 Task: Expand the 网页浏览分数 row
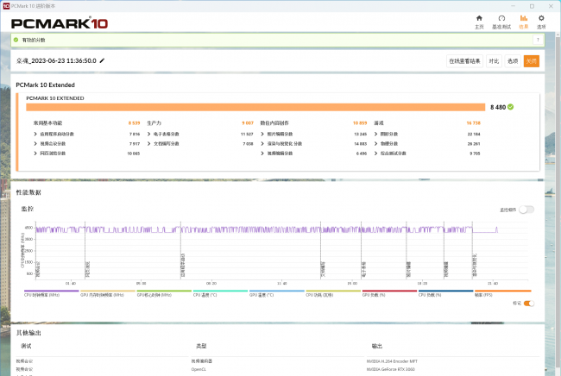[35, 154]
